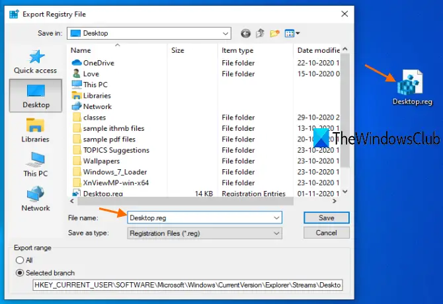This screenshot has height=304, width=443.
Task: Click the vertical scrollbar down arrow
Action: 345,192
